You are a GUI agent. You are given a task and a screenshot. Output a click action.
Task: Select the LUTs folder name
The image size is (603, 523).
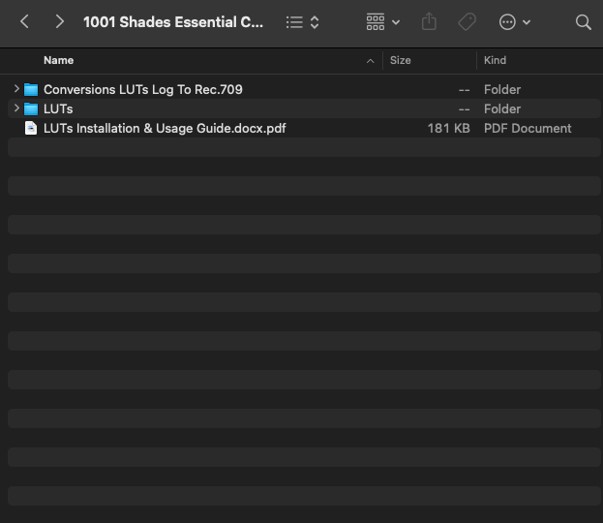point(58,108)
